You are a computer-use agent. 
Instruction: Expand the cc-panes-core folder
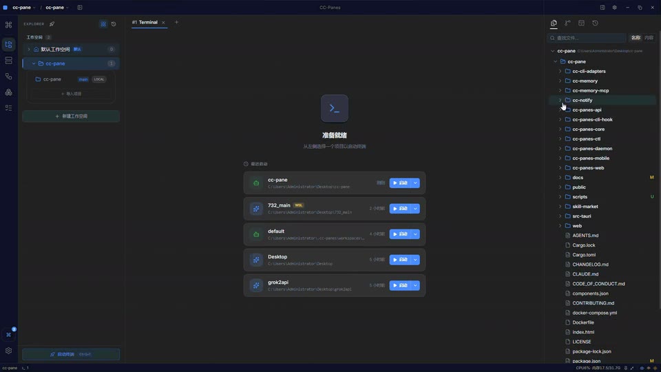tap(560, 129)
